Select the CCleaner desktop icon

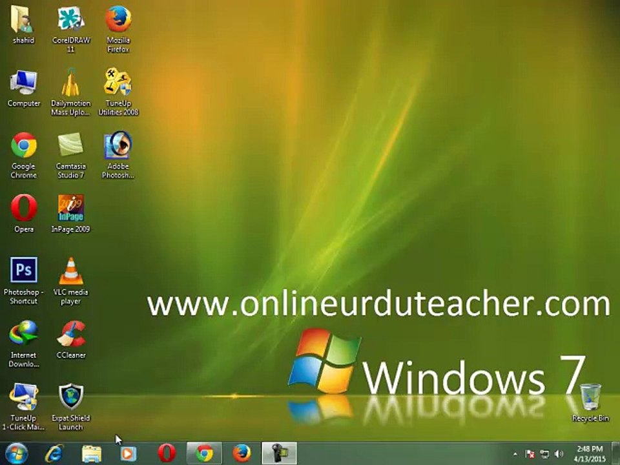click(x=71, y=339)
